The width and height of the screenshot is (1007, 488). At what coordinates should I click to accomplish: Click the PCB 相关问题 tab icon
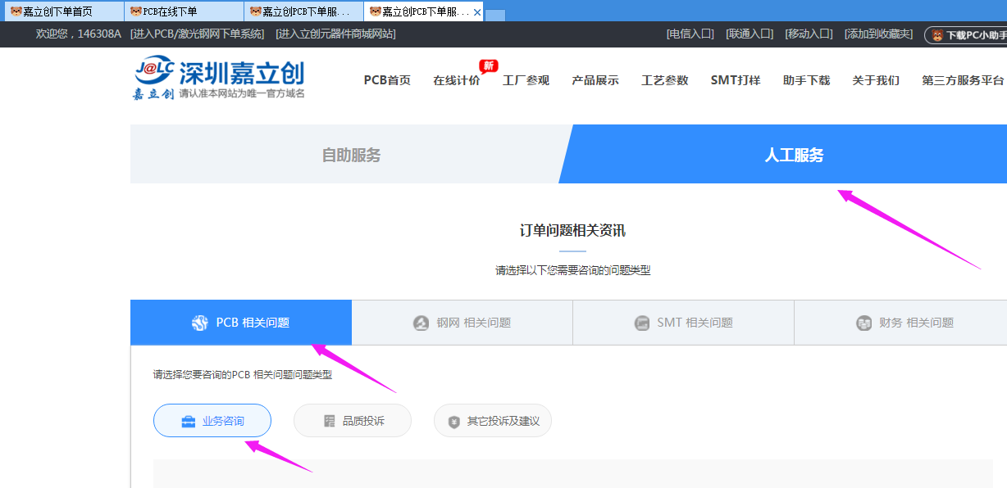pyautogui.click(x=199, y=323)
